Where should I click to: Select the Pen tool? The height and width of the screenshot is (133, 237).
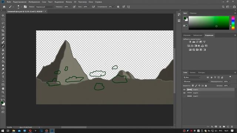[3, 73]
